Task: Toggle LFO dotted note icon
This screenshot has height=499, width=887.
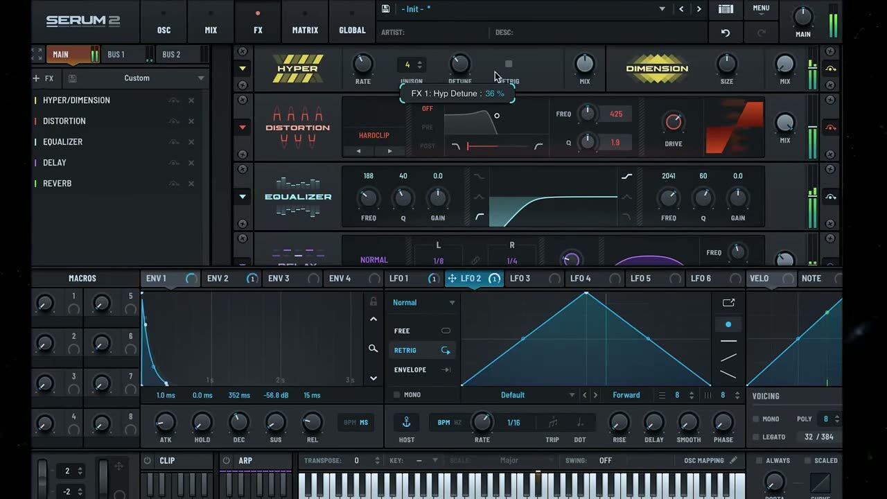Action: pyautogui.click(x=580, y=423)
